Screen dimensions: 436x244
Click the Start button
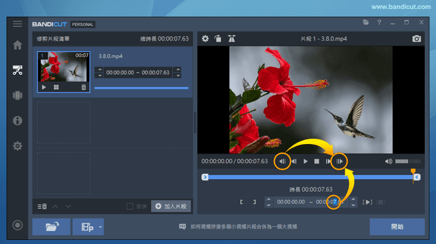(397, 227)
